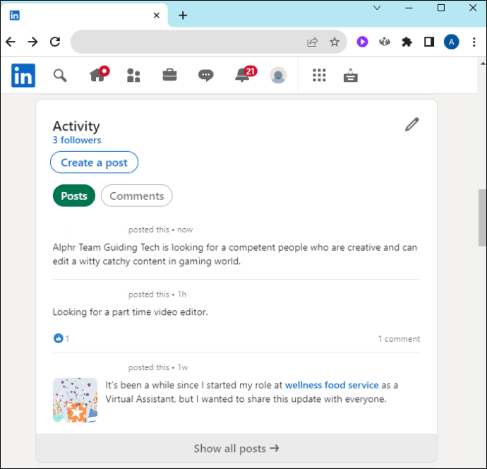Reload the page with refresh icon
487x469 pixels.
(55, 42)
